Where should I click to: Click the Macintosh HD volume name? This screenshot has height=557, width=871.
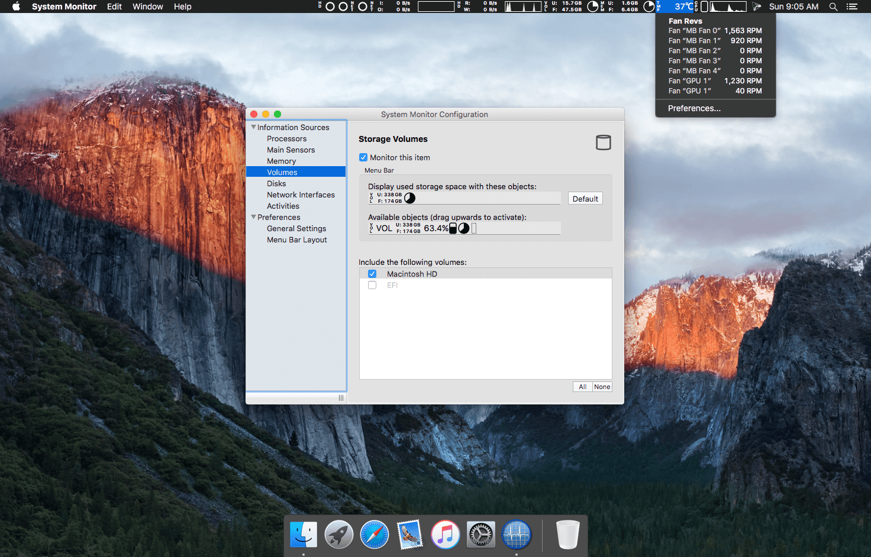click(x=412, y=274)
